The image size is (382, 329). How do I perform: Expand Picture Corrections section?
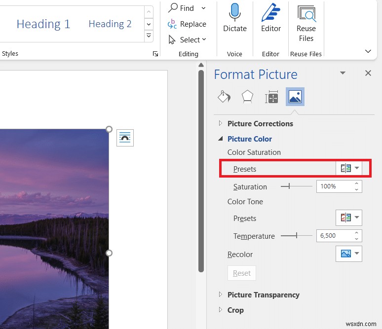[x=221, y=123]
